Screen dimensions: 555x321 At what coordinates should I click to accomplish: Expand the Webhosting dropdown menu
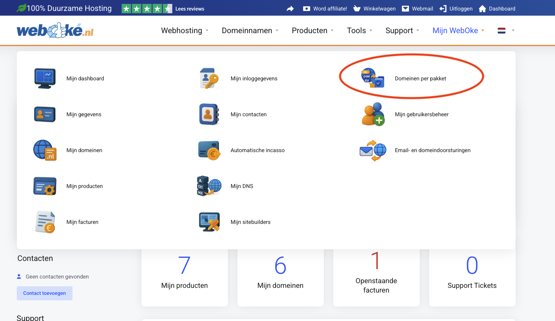tap(185, 30)
